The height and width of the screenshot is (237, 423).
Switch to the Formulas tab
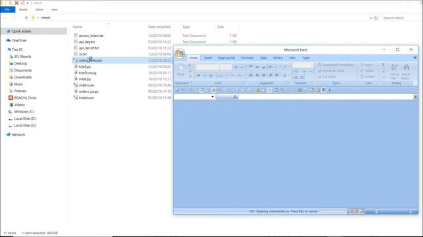(247, 58)
